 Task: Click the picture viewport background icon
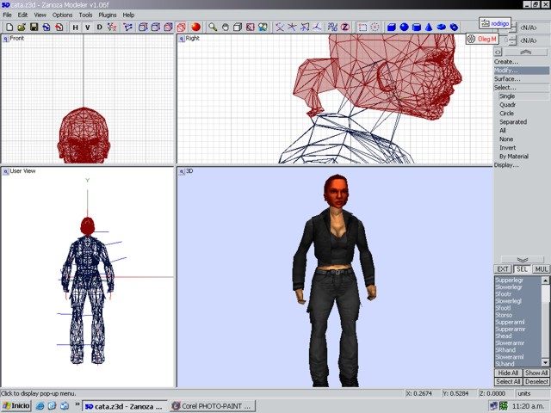click(x=263, y=27)
